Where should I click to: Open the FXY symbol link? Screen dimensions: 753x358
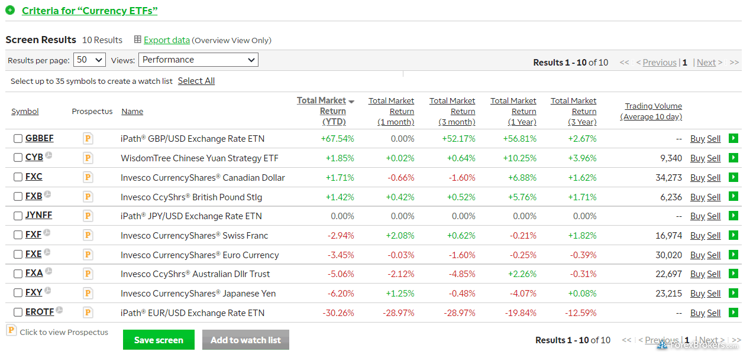(x=34, y=292)
